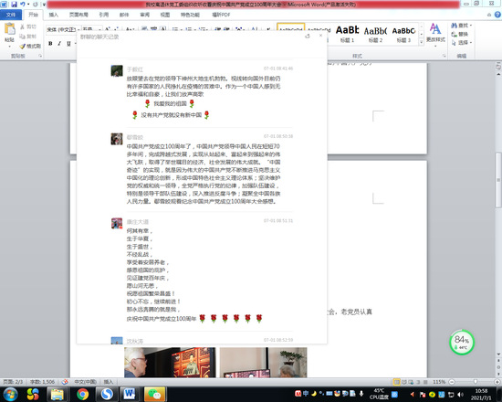Open WeChat from the taskbar
Image resolution: width=502 pixels, height=402 pixels.
(x=154, y=394)
